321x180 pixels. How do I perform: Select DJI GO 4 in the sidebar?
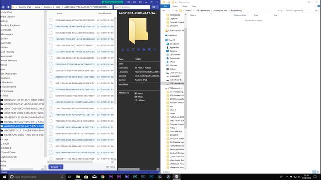coord(6,148)
